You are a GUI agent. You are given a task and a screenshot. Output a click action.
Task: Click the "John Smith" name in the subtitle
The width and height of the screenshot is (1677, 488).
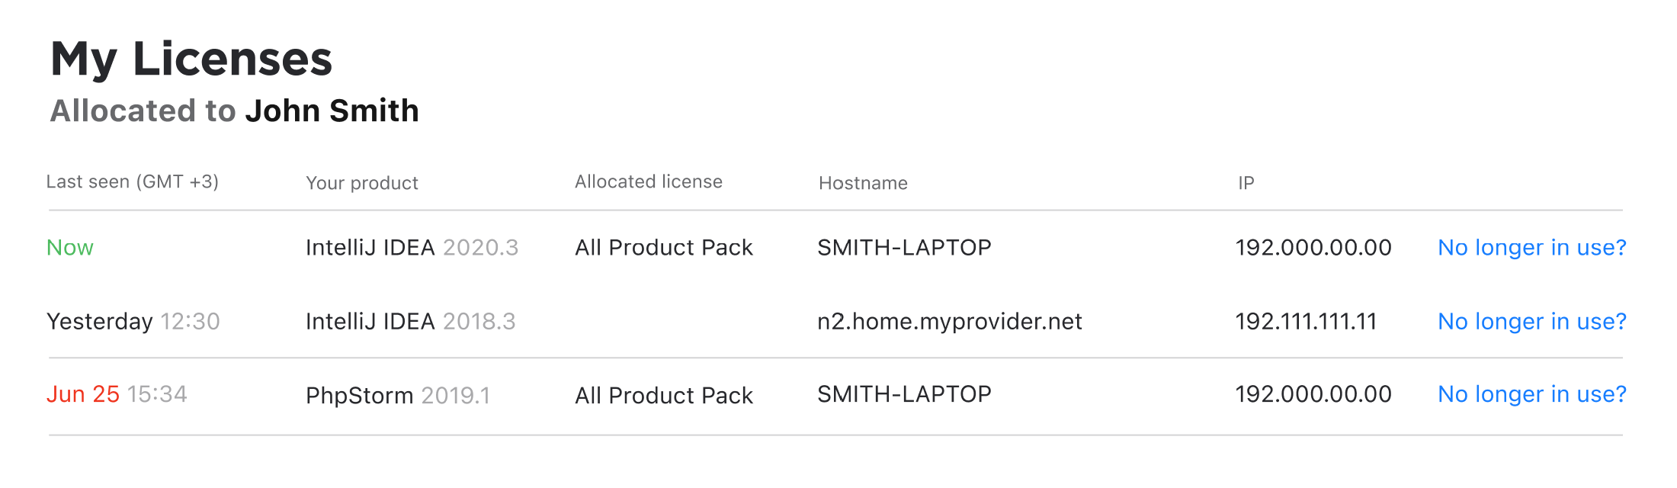332,111
